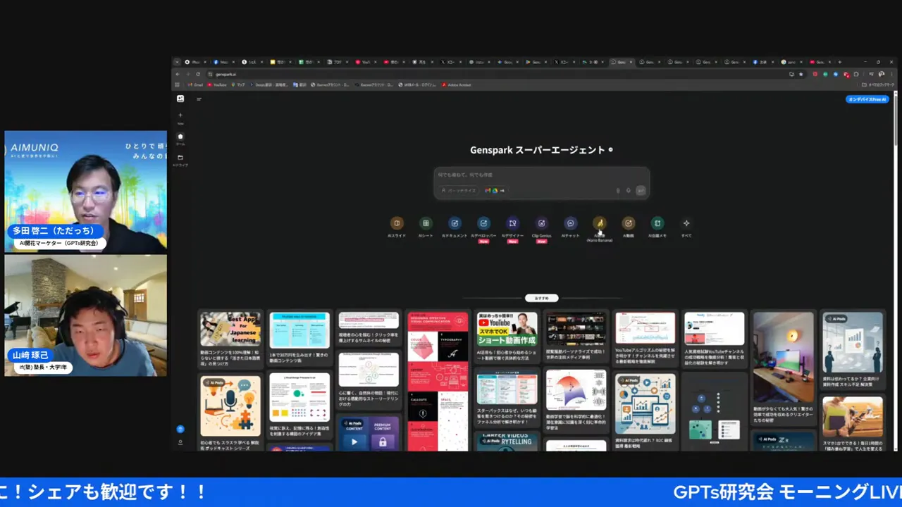Open the すべてのブックマーク folder
The height and width of the screenshot is (507, 902).
(877, 84)
